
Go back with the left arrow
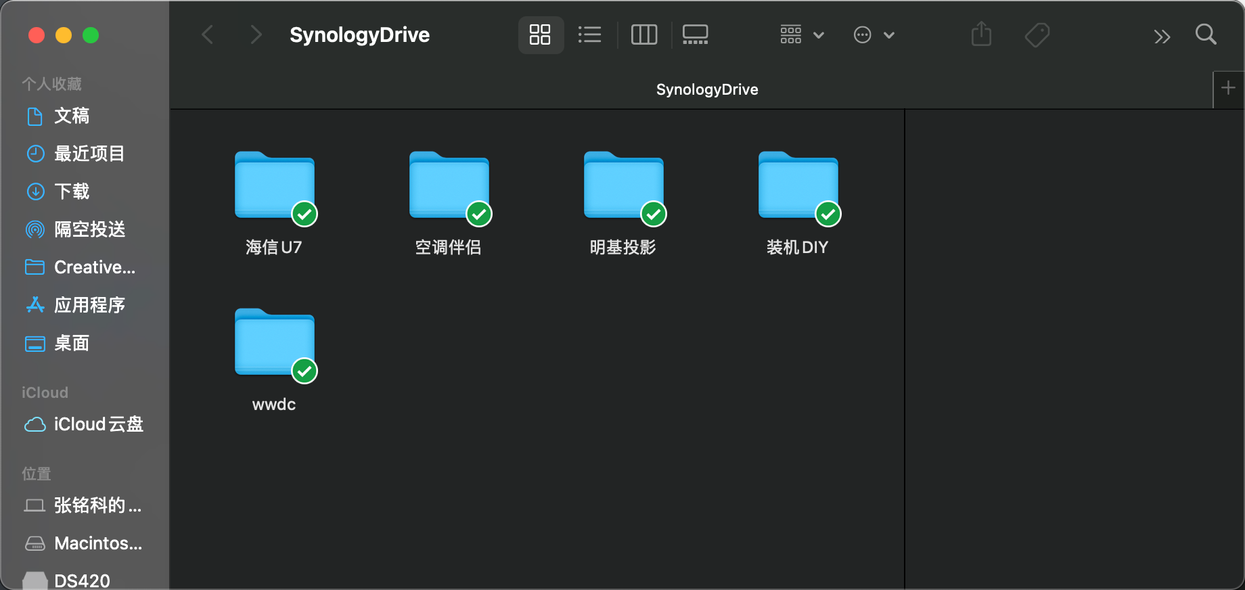pyautogui.click(x=208, y=35)
